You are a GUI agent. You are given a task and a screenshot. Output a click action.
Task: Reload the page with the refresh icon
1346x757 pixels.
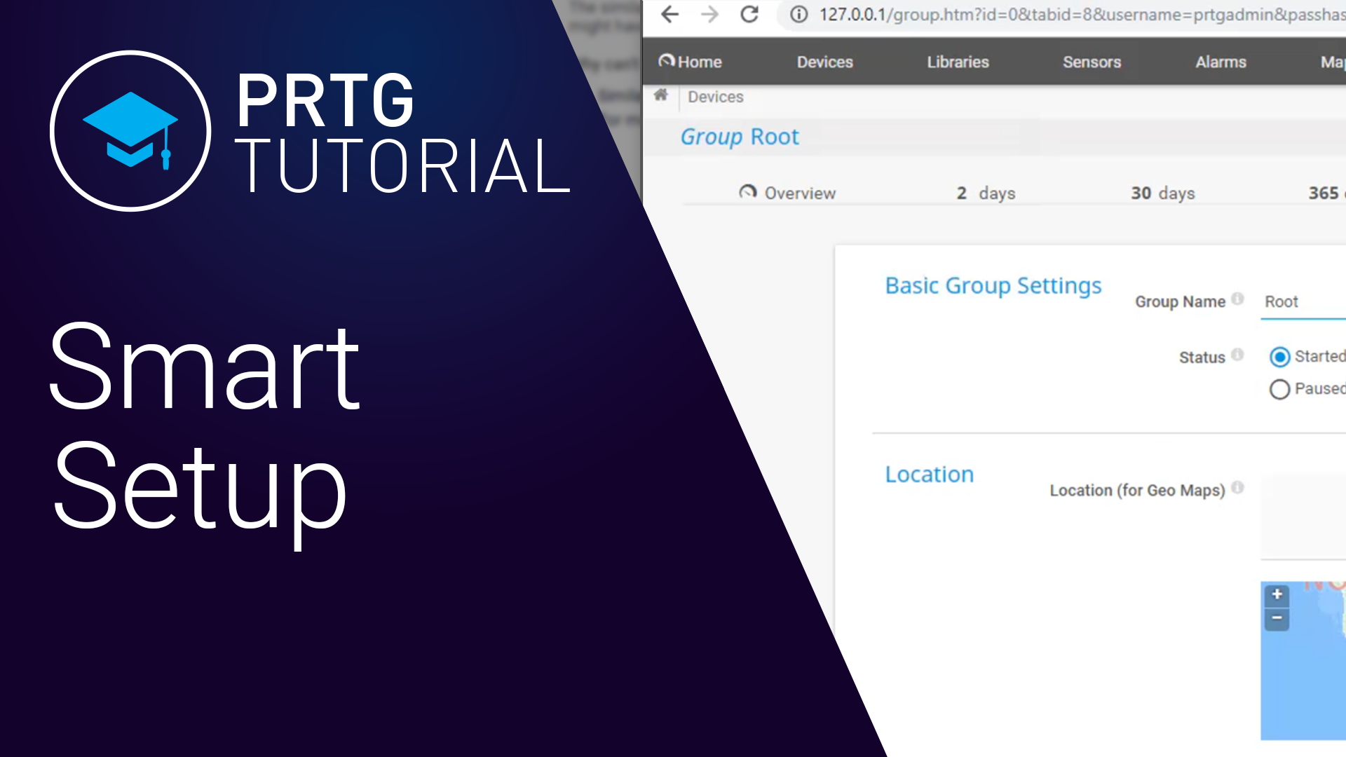point(749,14)
